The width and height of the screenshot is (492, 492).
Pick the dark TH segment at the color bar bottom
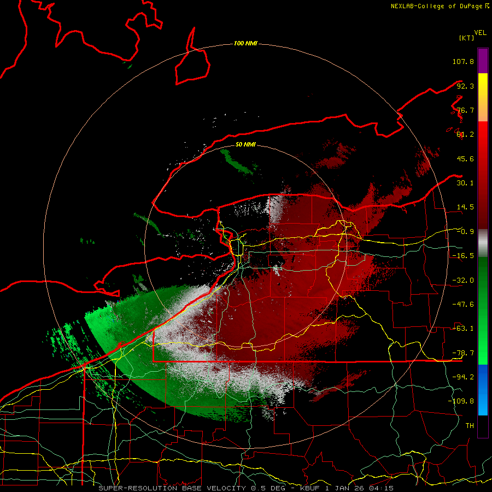(x=483, y=426)
